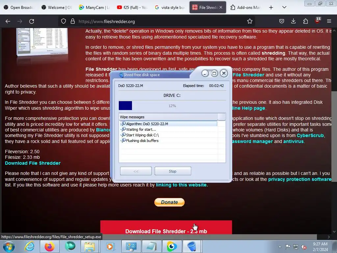The height and width of the screenshot is (253, 337).
Task: Open the green globe browser taskbar icon
Action: coord(70,246)
